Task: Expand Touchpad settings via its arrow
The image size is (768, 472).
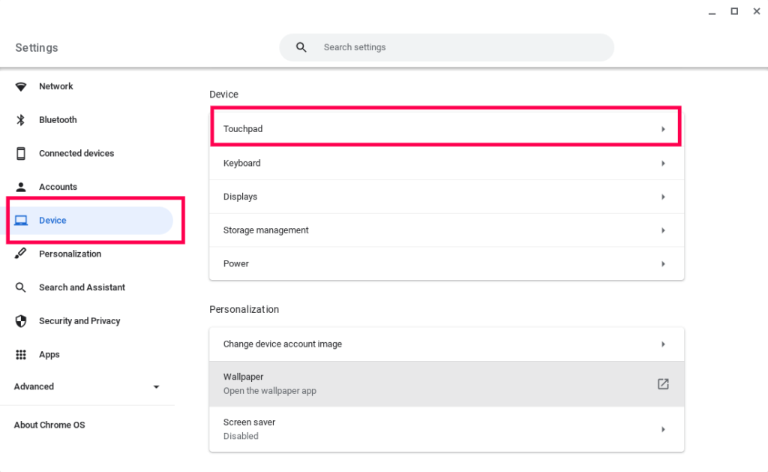Action: click(663, 129)
